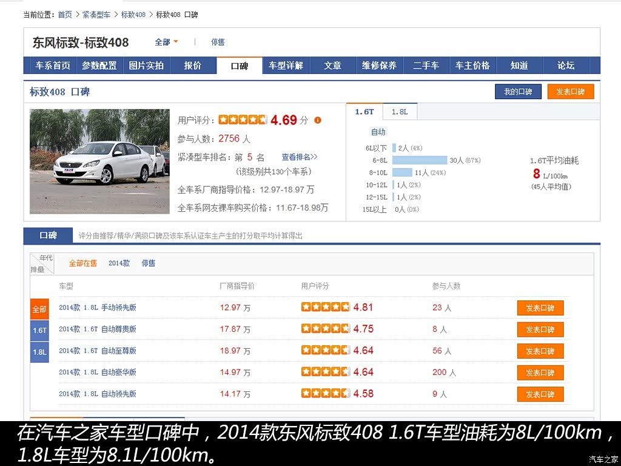Click the 18.97 万 price
Screen dimensions: 621x466
[235, 351]
